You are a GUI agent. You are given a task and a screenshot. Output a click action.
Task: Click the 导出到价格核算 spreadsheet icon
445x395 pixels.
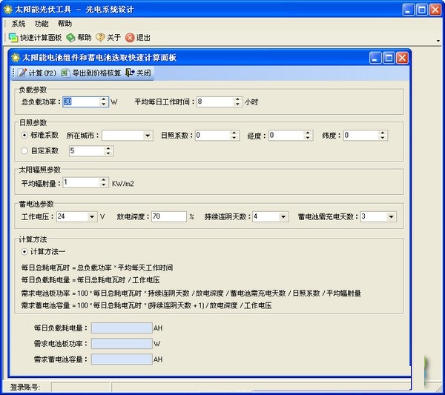[x=65, y=73]
